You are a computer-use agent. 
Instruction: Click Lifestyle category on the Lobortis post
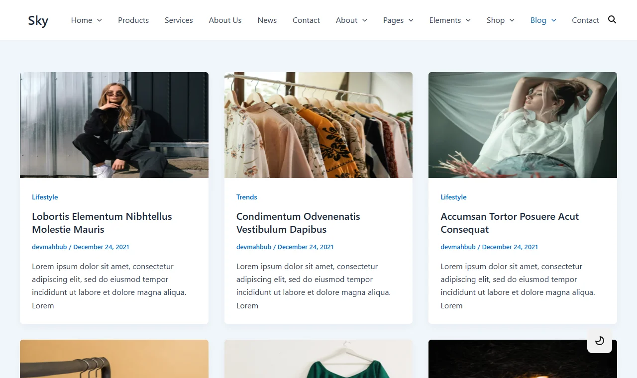coord(45,197)
